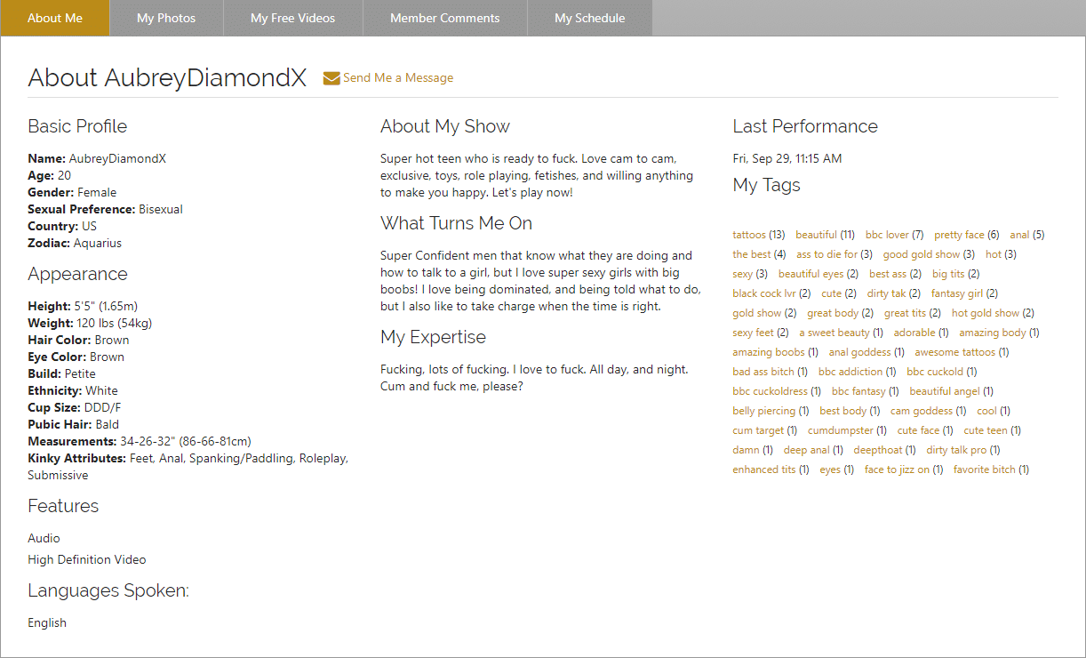Click the "beautiful" tag with 11 votes
Screen dimensions: 1086x658
click(816, 235)
